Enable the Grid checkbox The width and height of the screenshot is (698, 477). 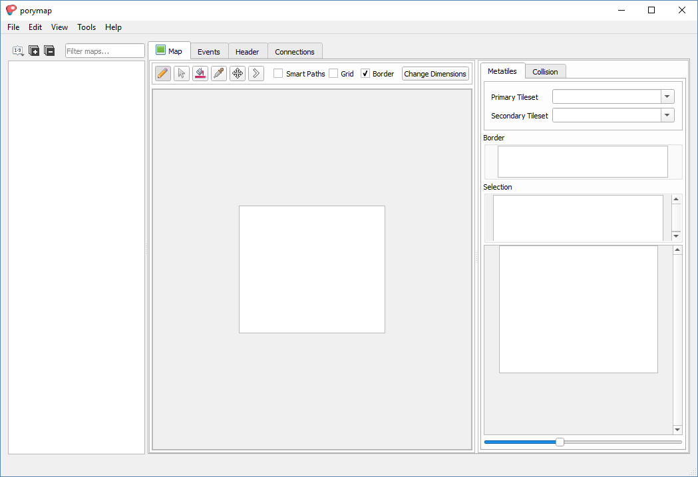[x=333, y=73]
